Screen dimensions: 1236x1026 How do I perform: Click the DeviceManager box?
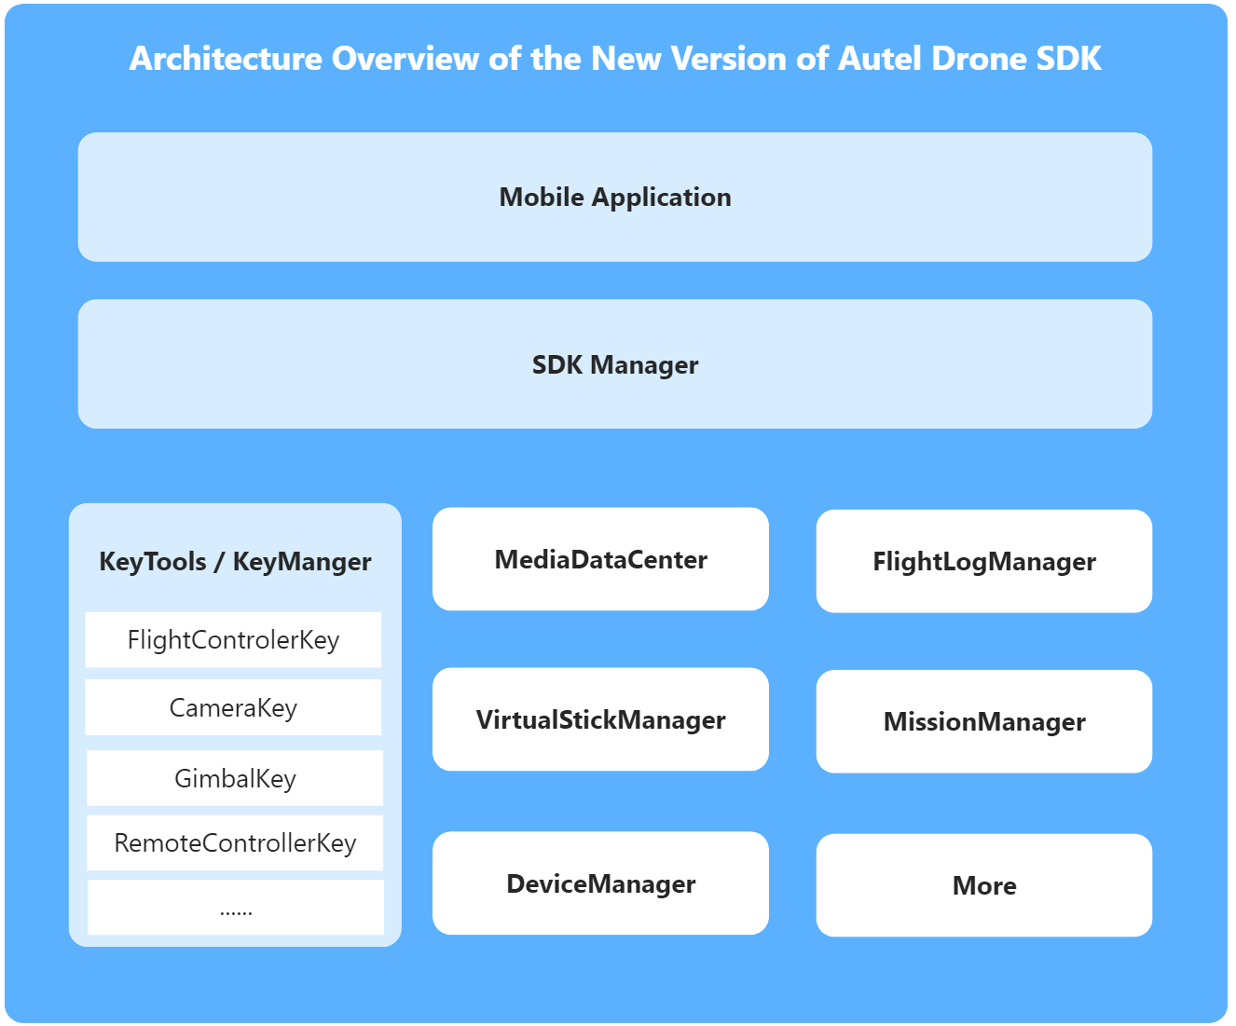600,883
